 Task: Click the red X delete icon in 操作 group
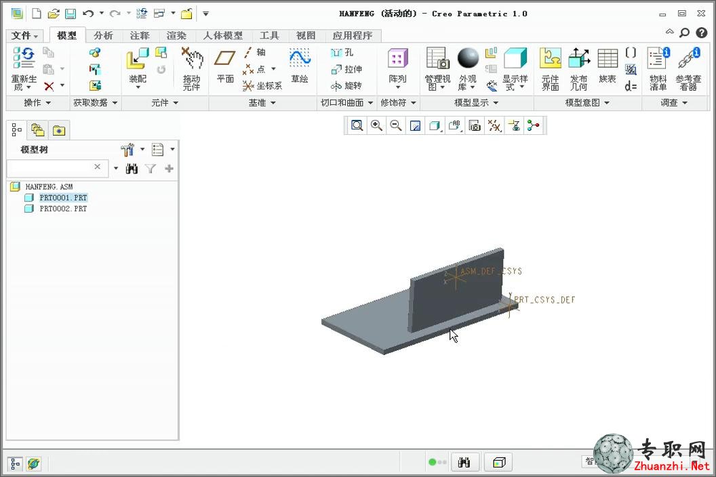(x=49, y=86)
